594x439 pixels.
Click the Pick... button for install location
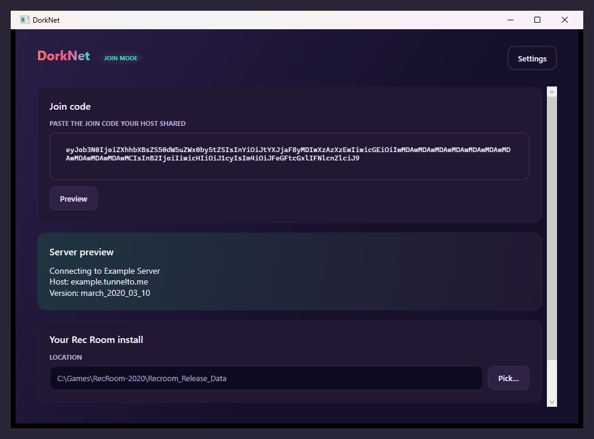(x=508, y=378)
